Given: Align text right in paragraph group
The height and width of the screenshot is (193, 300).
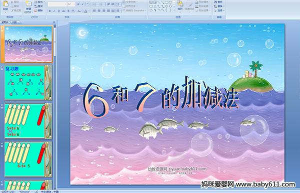Looking at the screenshot, I should [104, 11].
